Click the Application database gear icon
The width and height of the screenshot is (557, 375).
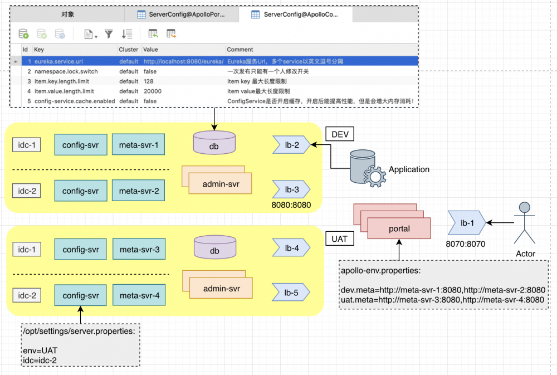367,168
